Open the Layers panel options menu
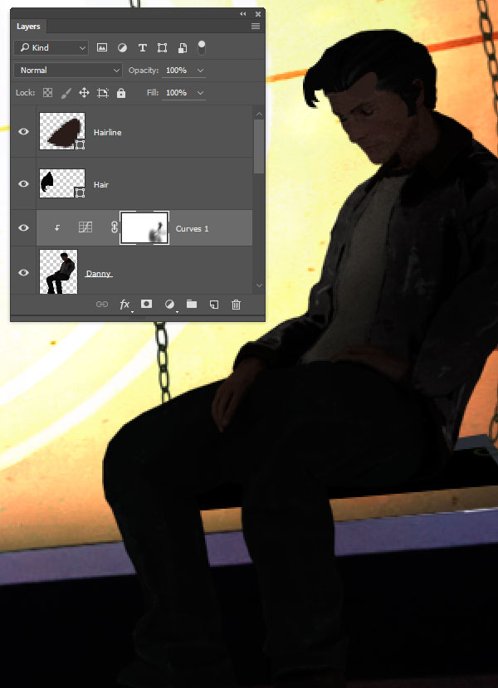Image resolution: width=498 pixels, height=688 pixels. pyautogui.click(x=256, y=27)
